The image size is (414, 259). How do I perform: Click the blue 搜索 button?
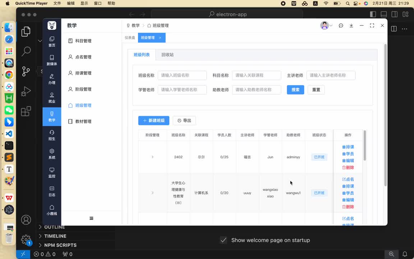pos(295,90)
